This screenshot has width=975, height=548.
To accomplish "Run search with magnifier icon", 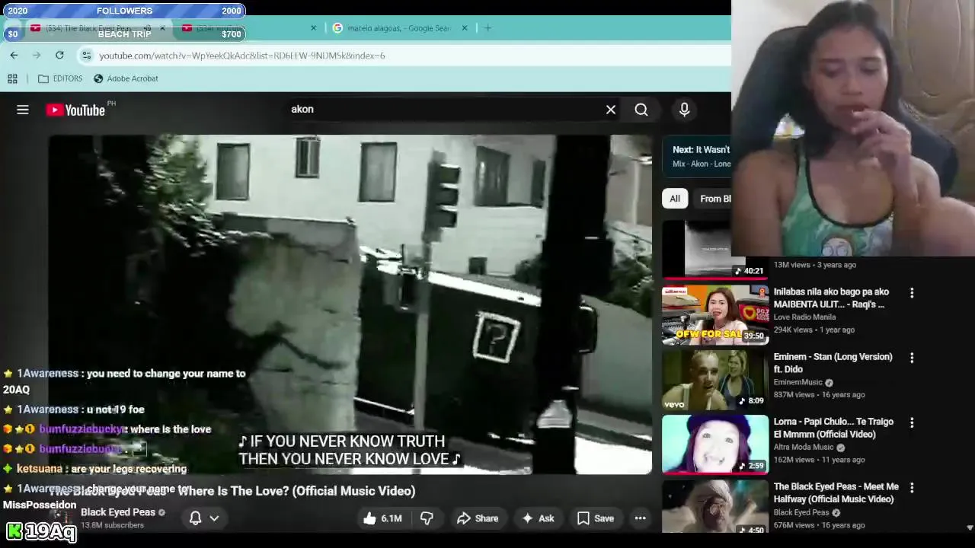I will 641,110.
